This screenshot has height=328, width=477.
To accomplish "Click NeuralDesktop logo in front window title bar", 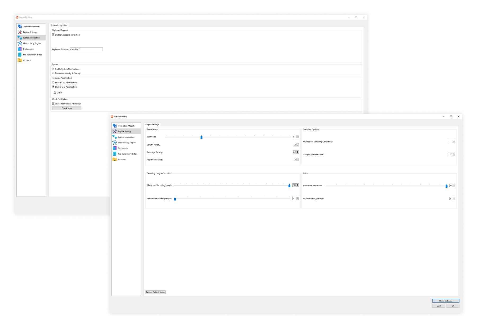I will coord(112,116).
